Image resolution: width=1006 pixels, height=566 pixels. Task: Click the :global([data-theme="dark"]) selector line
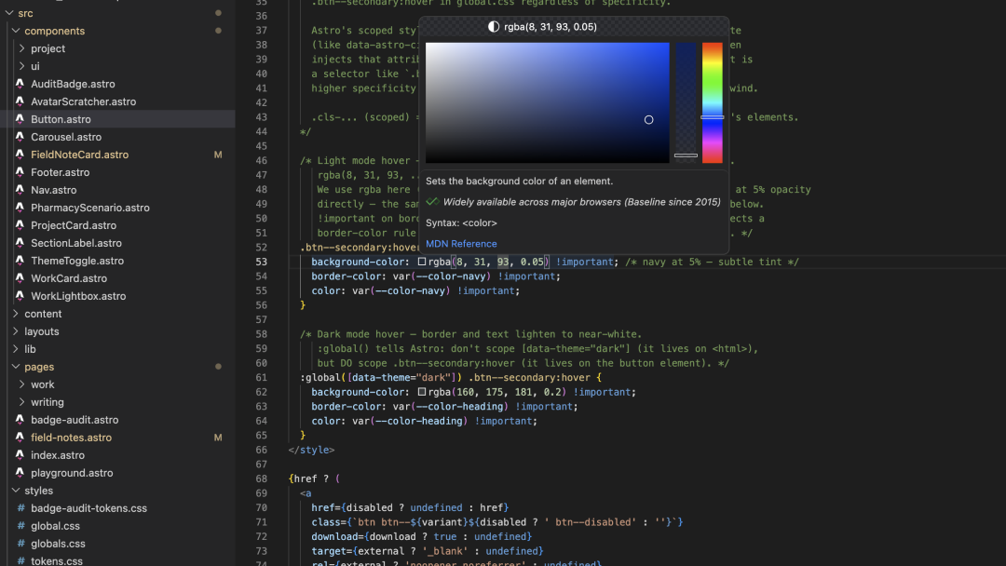[451, 378]
